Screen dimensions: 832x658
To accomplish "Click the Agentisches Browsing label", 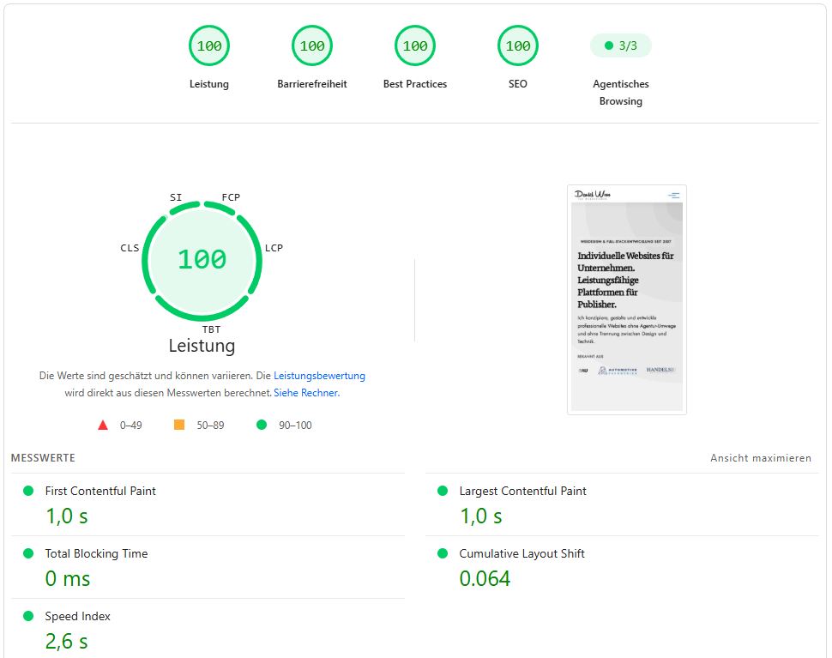I will click(621, 93).
